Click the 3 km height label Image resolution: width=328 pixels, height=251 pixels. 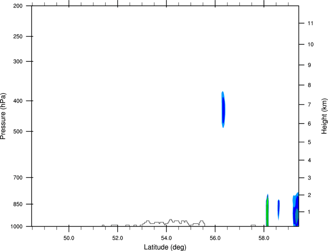coord(309,178)
